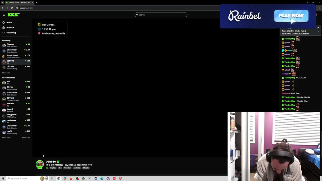Click the DBR666 channel name below video

click(x=51, y=162)
